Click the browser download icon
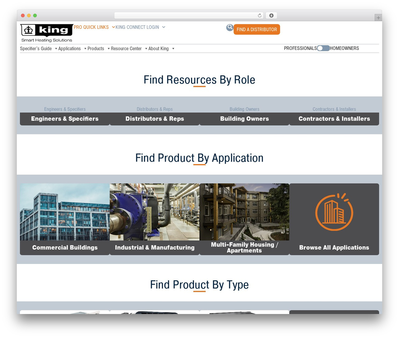The width and height of the screenshot is (399, 338). point(271,16)
